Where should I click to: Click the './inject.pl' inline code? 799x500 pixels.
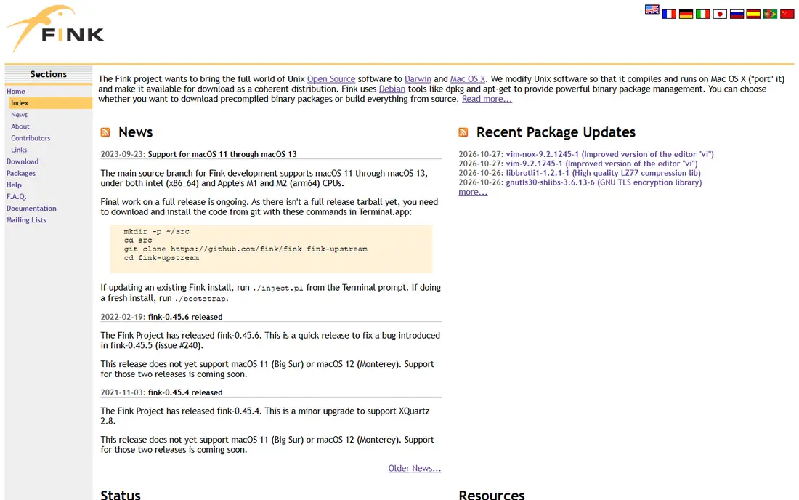277,288
